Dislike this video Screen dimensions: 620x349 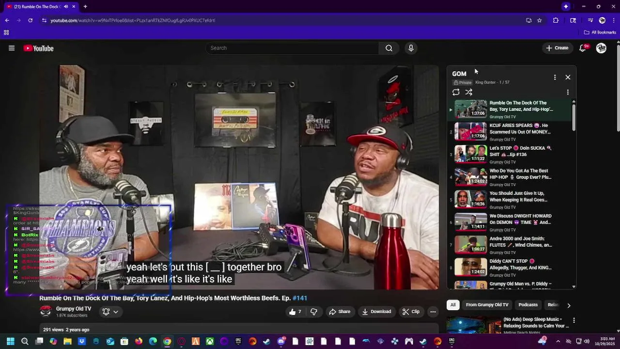coord(313,312)
